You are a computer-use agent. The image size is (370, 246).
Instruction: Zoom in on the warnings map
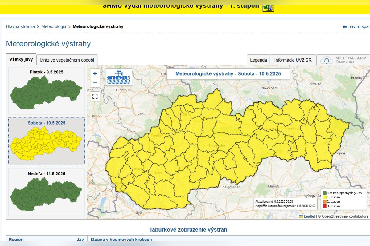point(95,73)
